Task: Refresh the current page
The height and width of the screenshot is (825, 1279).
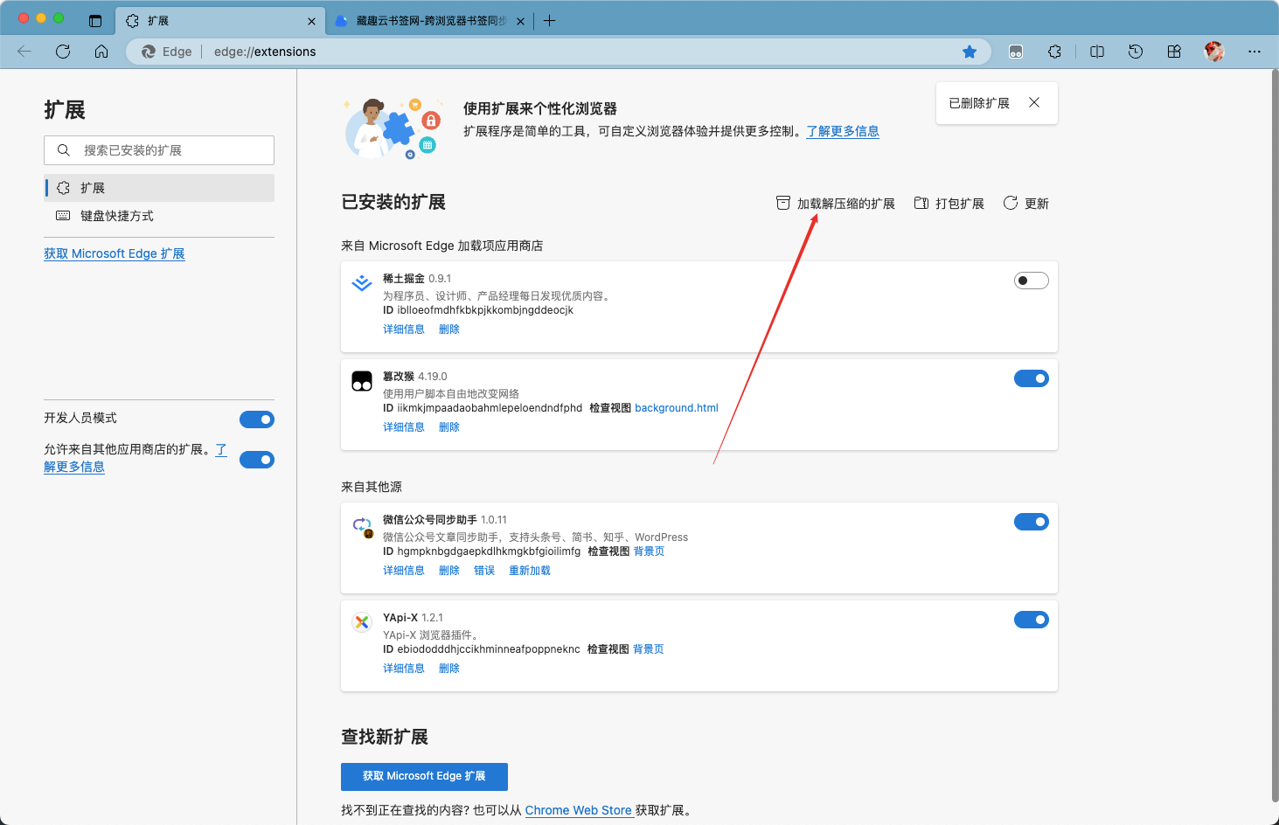Action: [63, 52]
